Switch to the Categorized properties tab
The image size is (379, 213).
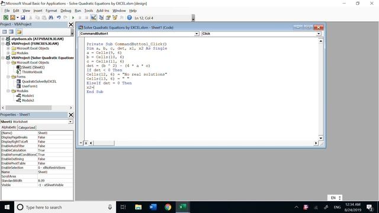coord(27,128)
